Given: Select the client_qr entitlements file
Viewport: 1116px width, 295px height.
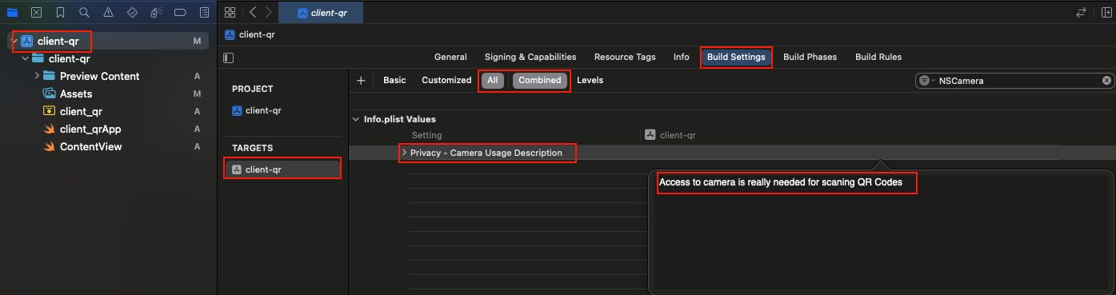Looking at the screenshot, I should click(73, 111).
